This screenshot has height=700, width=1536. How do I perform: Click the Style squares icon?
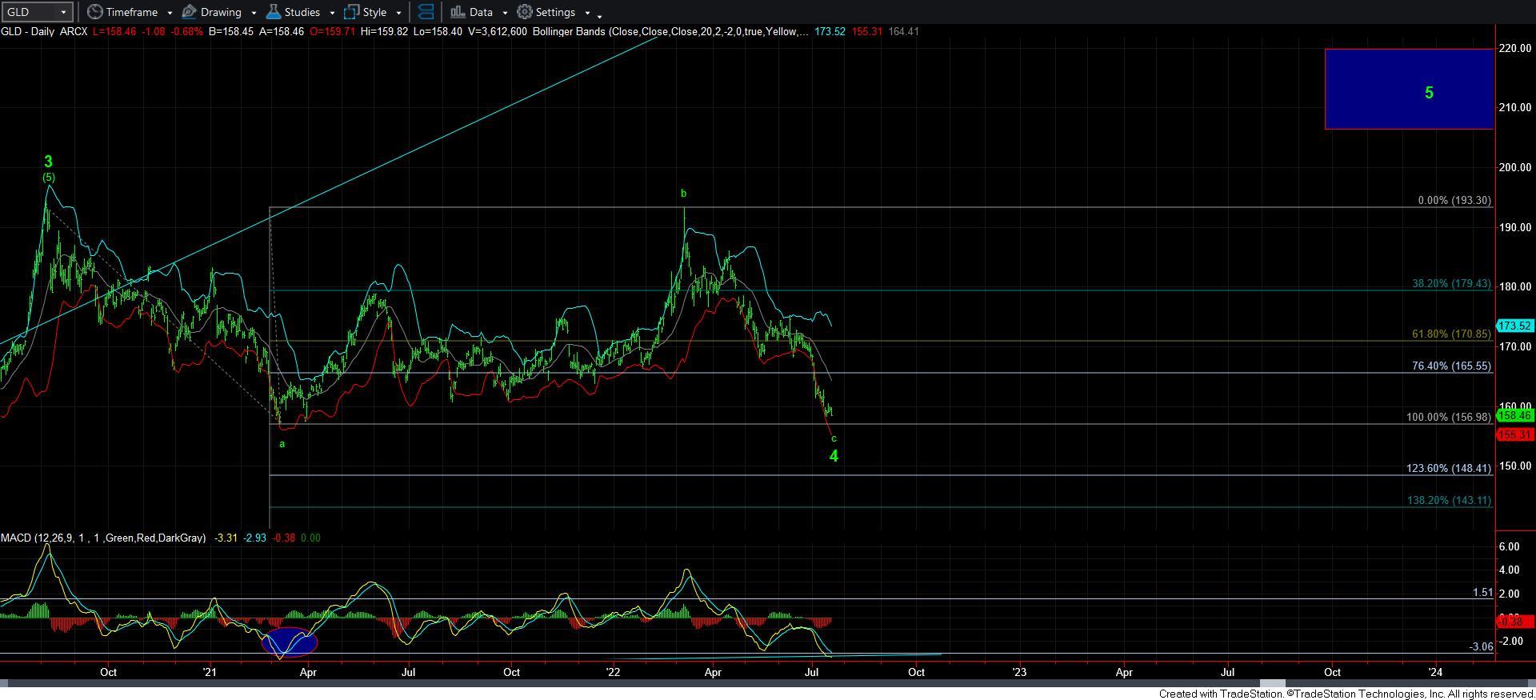click(x=351, y=12)
